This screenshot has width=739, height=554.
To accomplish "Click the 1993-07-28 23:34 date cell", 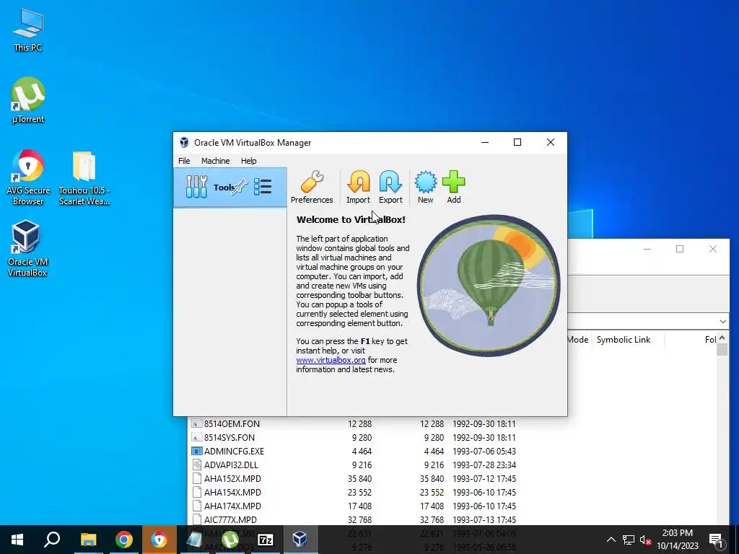I will point(484,465).
